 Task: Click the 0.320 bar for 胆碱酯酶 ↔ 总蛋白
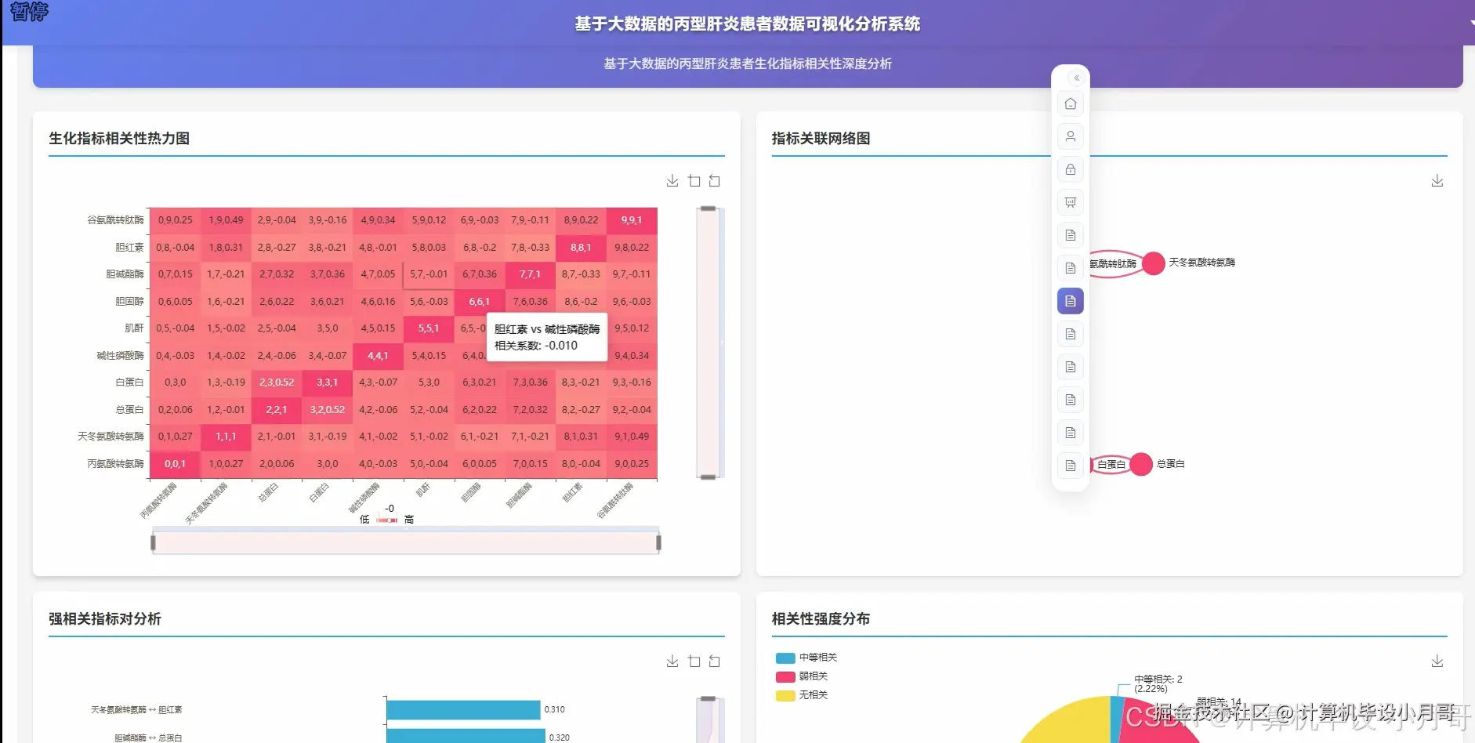pyautogui.click(x=466, y=737)
